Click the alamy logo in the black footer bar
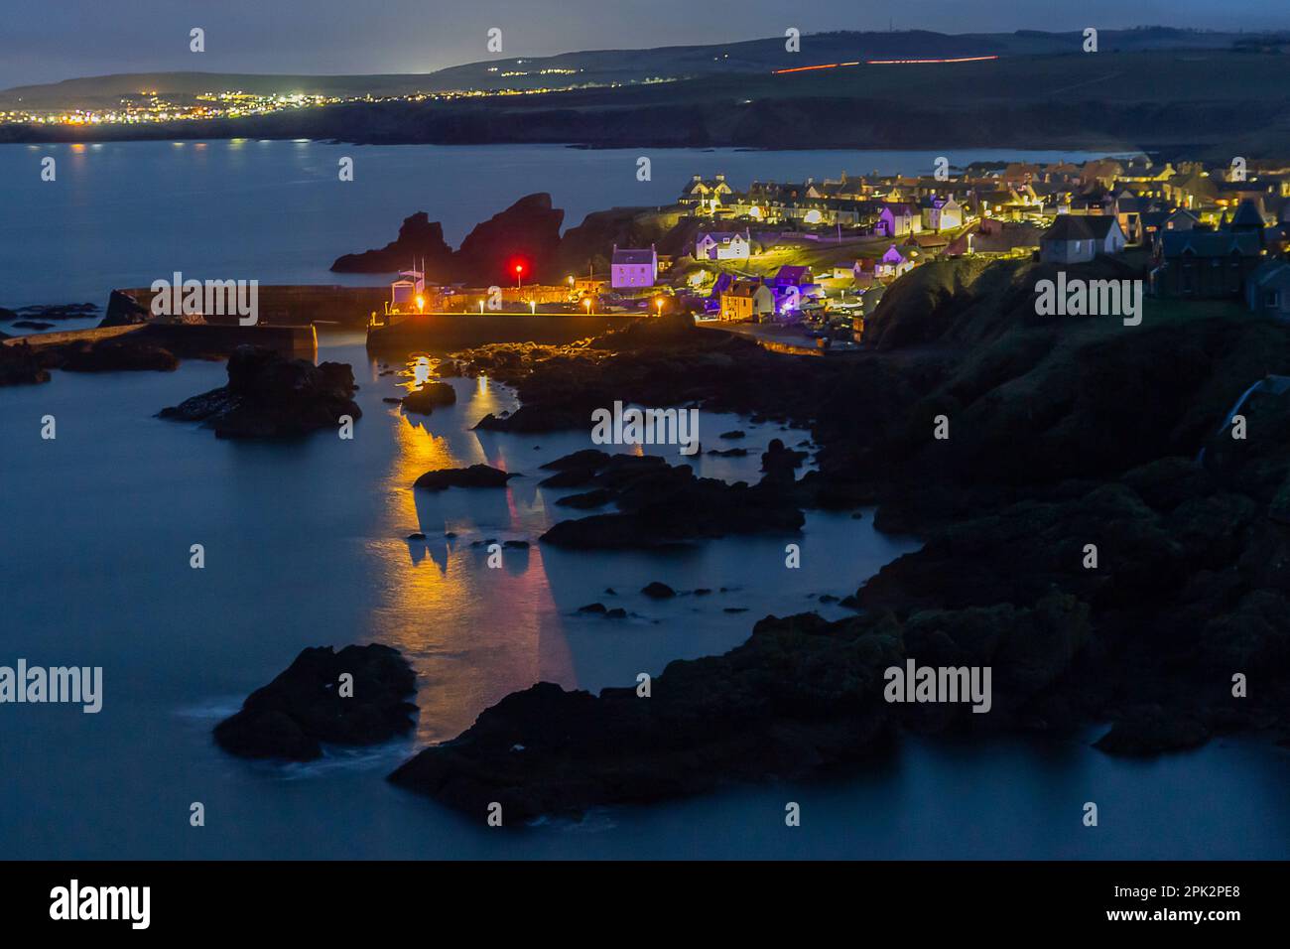Viewport: 1290px width, 949px height. pos(100,903)
